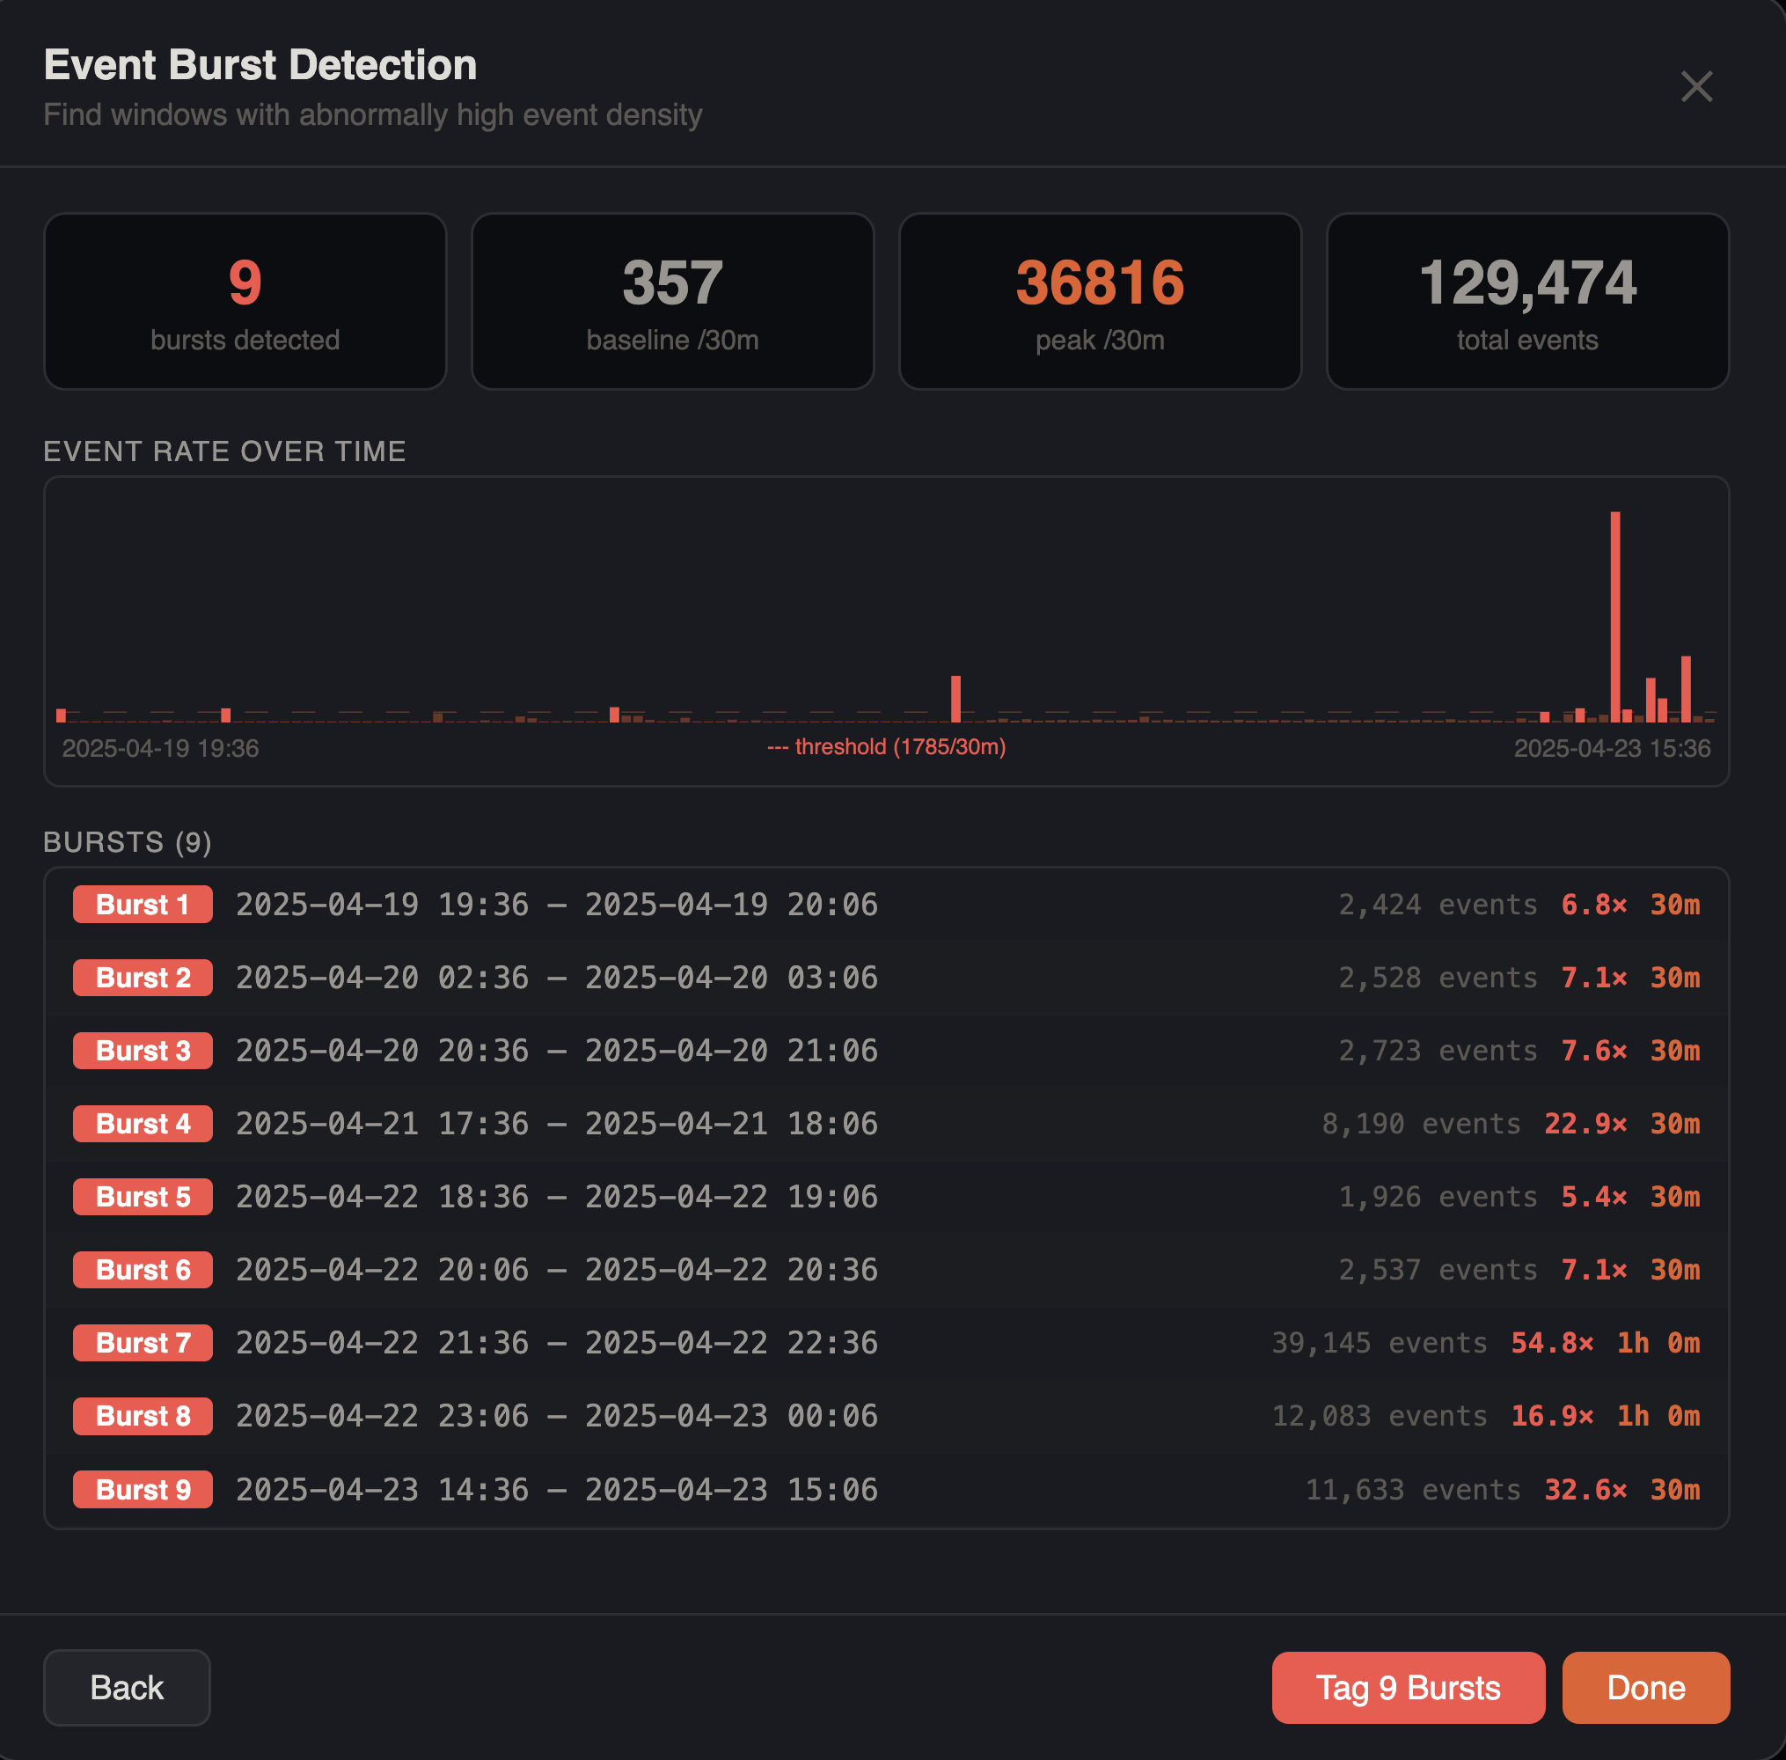Click the Done button

pos(1645,1687)
